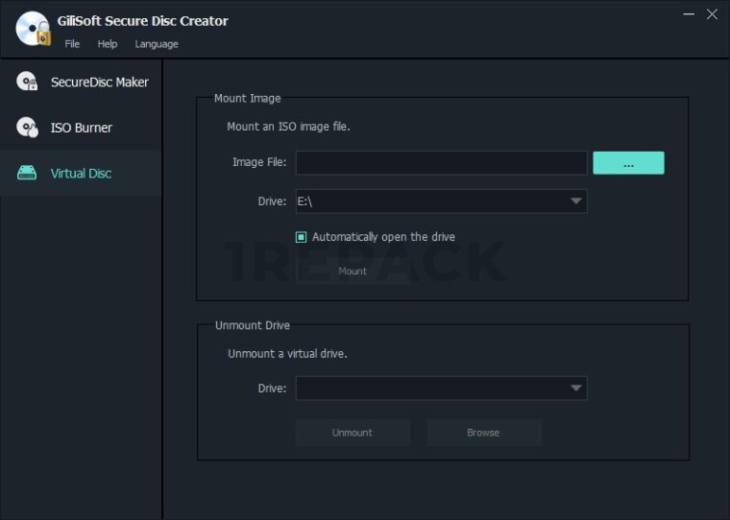
Task: Select the Virtual Disc sidebar label
Action: pos(82,174)
